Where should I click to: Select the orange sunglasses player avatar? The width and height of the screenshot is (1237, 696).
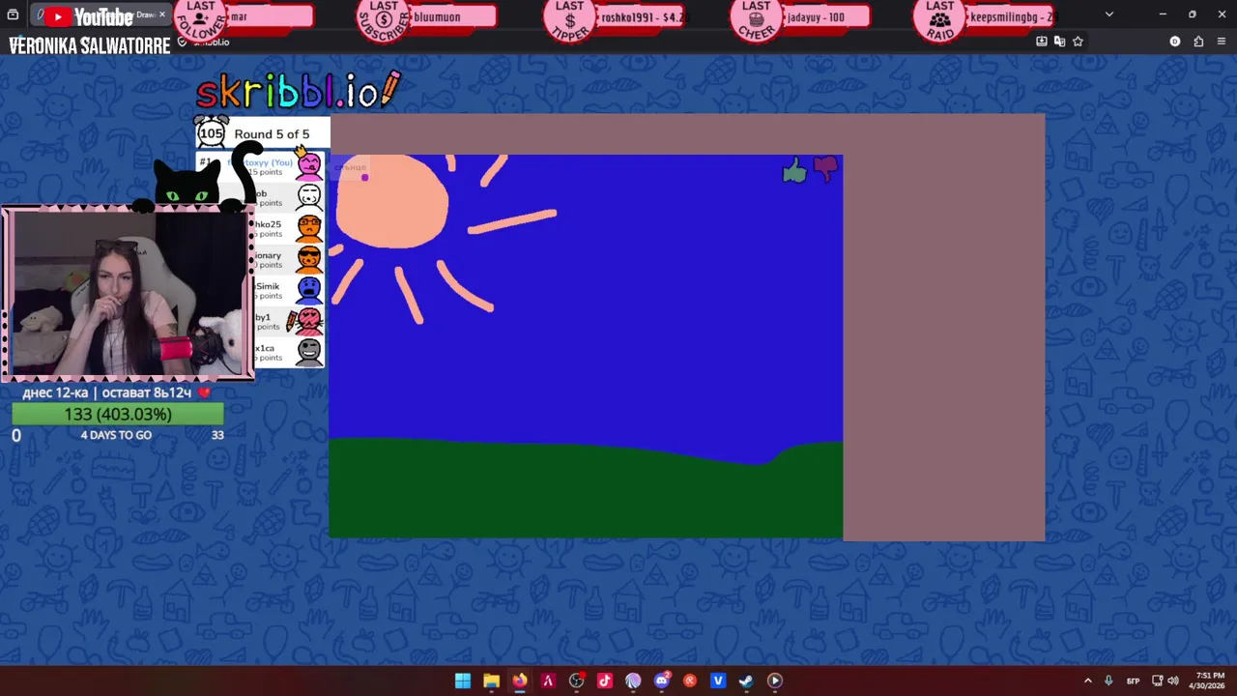(x=309, y=258)
